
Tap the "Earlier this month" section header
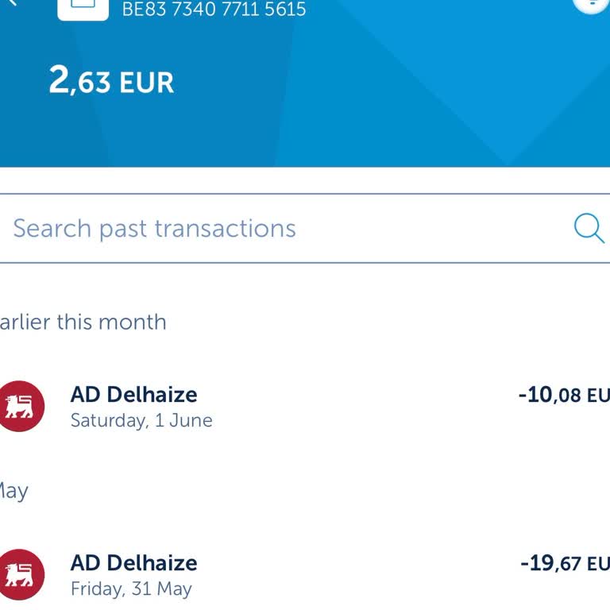83,322
